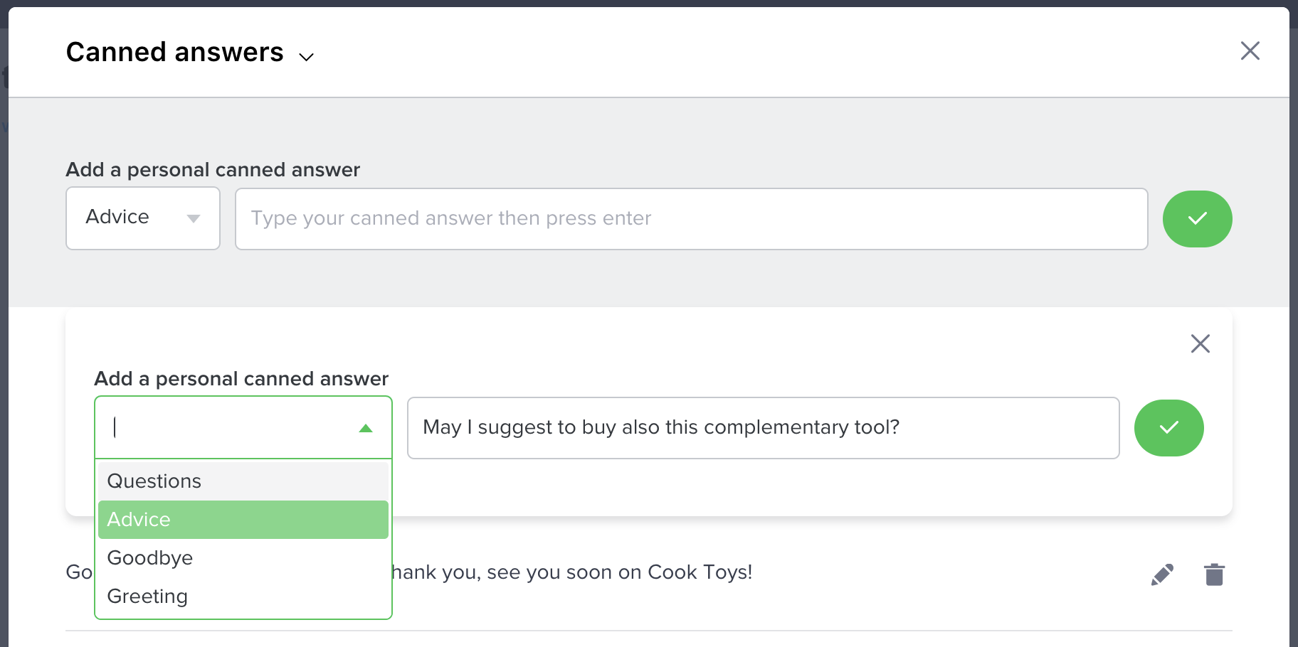Pick Goodbye in the category list
This screenshot has height=647, width=1298.
coord(243,558)
